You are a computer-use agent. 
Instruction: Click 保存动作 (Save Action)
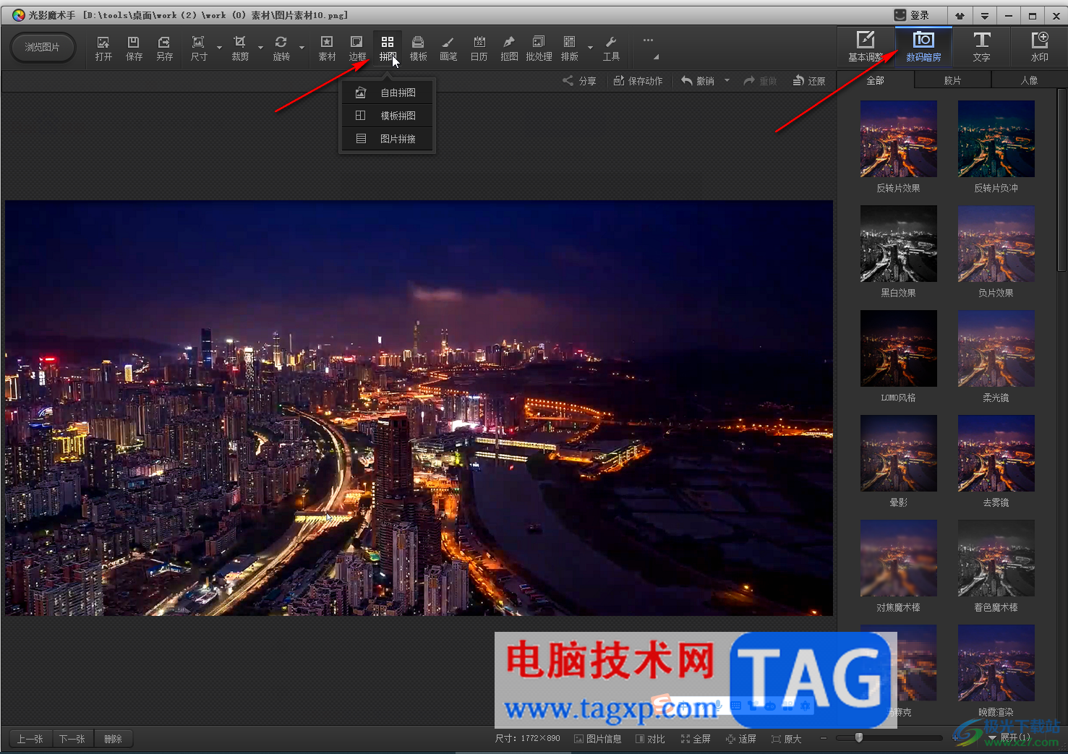tap(638, 81)
